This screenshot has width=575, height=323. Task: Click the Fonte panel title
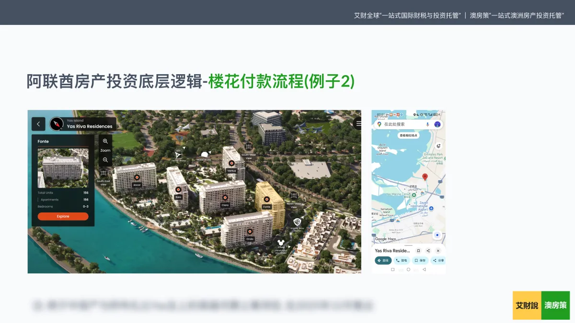point(43,141)
